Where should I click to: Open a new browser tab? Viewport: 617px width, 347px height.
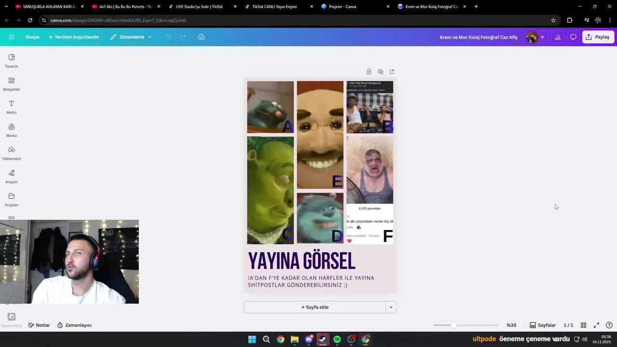(x=476, y=7)
